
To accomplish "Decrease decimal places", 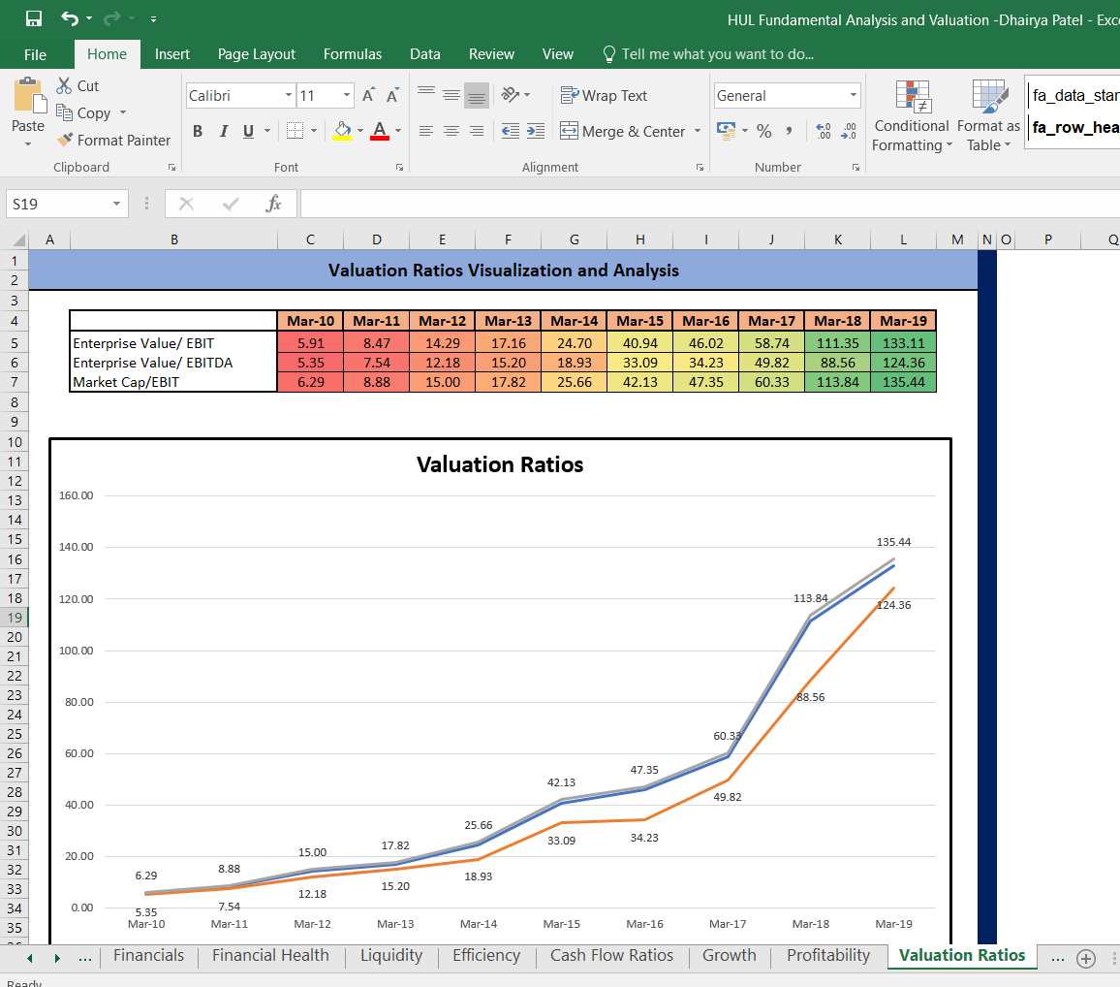I will [850, 131].
